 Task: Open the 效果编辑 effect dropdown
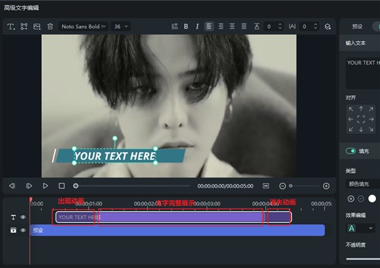pyautogui.click(x=361, y=228)
